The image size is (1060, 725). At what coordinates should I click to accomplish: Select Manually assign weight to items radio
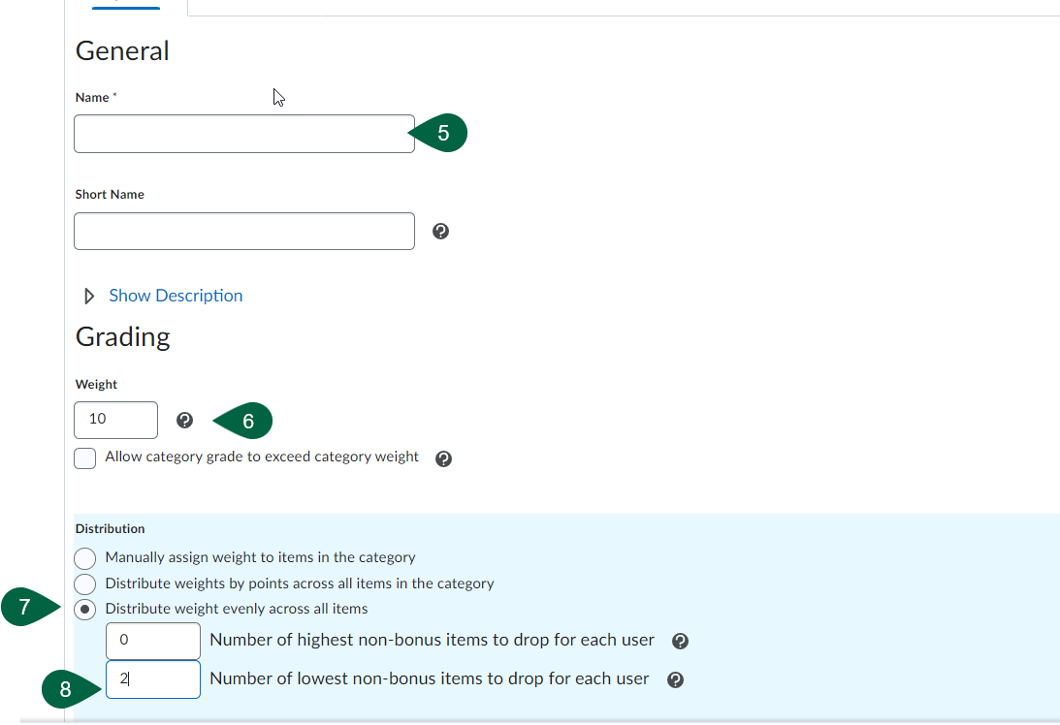tap(85, 558)
